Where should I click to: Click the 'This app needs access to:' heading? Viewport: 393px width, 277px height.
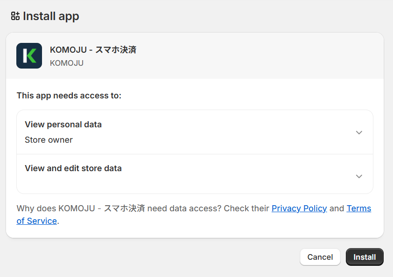tap(69, 96)
